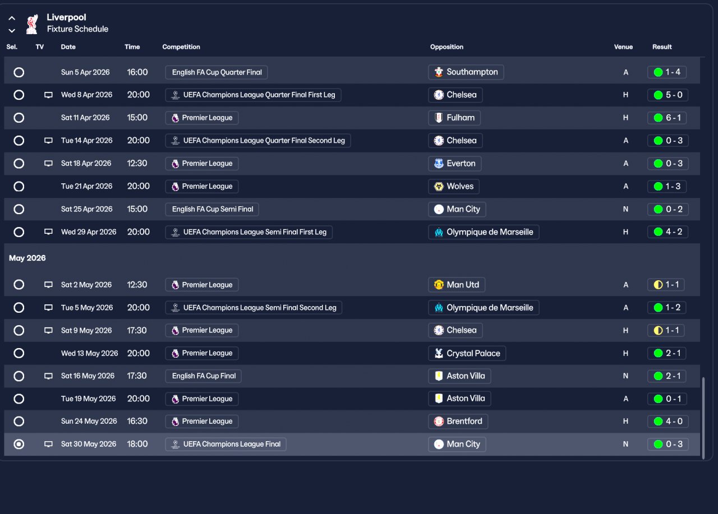The image size is (718, 514).
Task: Click the down chevron next to Fixture Schedule
Action: pyautogui.click(x=12, y=31)
